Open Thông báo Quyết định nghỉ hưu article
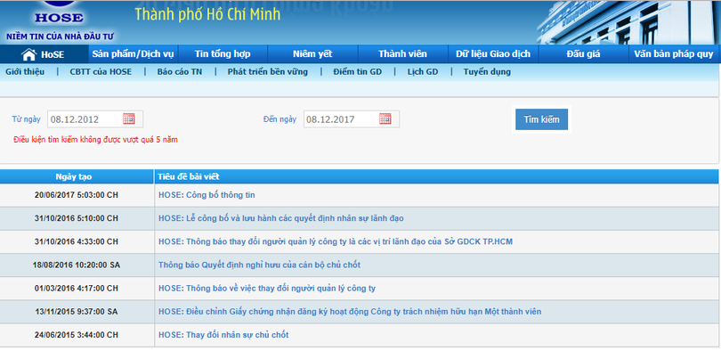Viewport: 721px width, 359px height. pos(259,265)
